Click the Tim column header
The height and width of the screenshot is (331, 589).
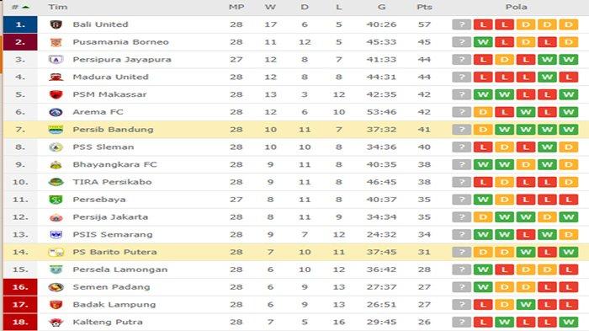[58, 7]
